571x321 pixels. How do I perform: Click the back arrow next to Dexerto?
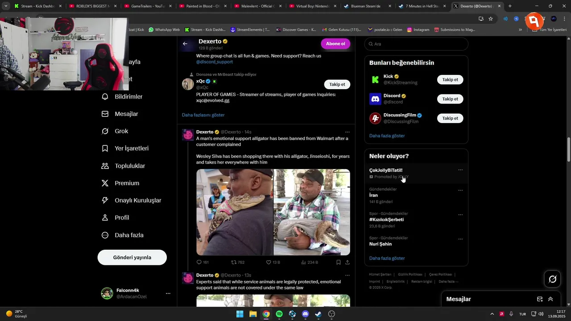[x=185, y=44]
